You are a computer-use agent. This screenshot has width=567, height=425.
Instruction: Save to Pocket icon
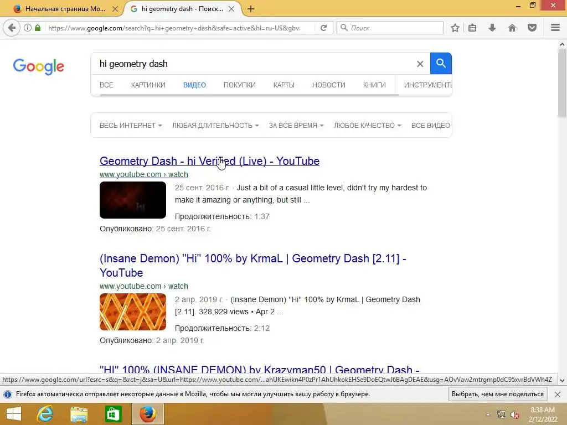(532, 28)
